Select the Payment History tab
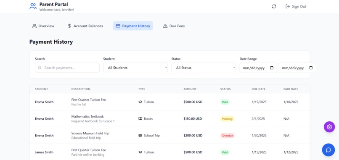This screenshot has width=339, height=160. [133, 26]
